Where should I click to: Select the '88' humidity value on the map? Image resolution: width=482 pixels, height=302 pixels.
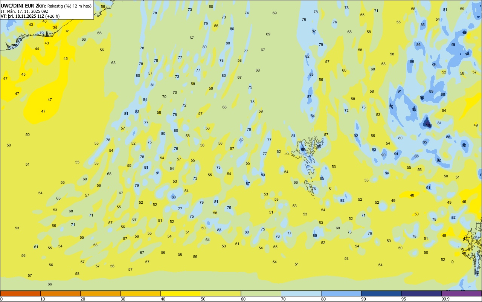pyautogui.click(x=443, y=94)
